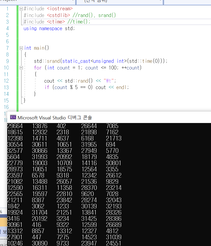
Task: Click console output value 1842
Action: (x=13, y=206)
